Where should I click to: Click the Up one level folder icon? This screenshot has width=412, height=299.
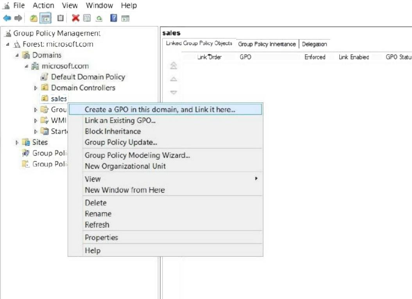coord(34,18)
